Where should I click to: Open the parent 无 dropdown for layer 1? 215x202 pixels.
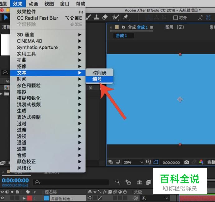155,198
